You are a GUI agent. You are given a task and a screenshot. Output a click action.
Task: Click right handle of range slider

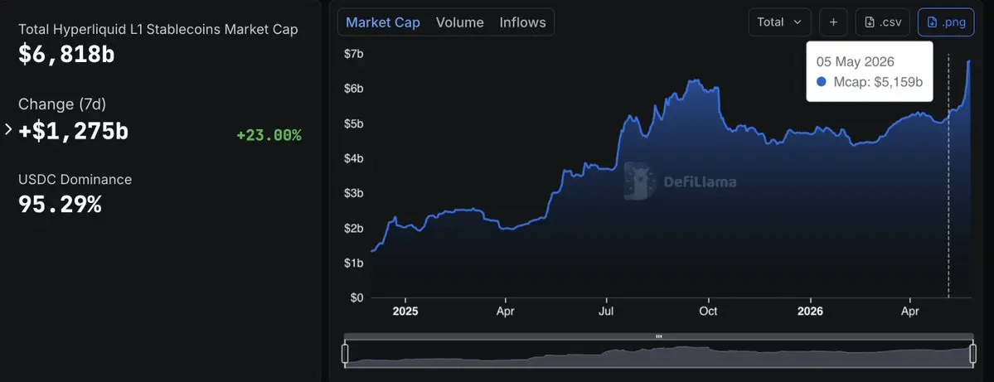[x=972, y=354]
